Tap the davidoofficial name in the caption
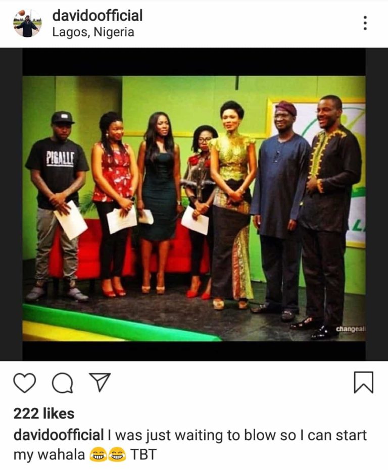The image size is (388, 470). 59,435
